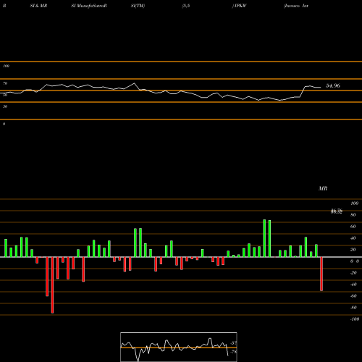The width and height of the screenshot is (362, 362).
Task: Click the MR axis label -20
Action: click(353, 273)
